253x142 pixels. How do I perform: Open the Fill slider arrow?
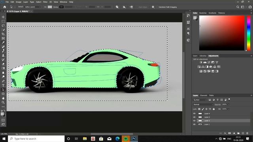(228, 109)
